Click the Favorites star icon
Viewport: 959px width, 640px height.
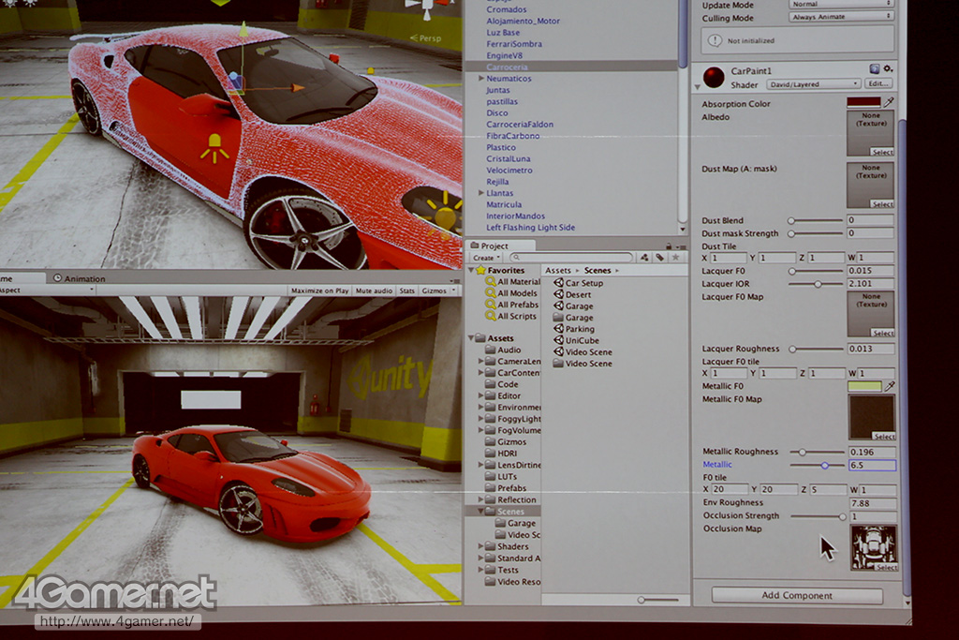pos(480,270)
